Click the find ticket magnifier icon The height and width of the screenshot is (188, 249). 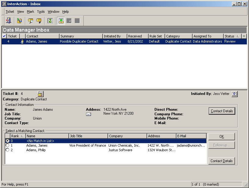pos(30,21)
